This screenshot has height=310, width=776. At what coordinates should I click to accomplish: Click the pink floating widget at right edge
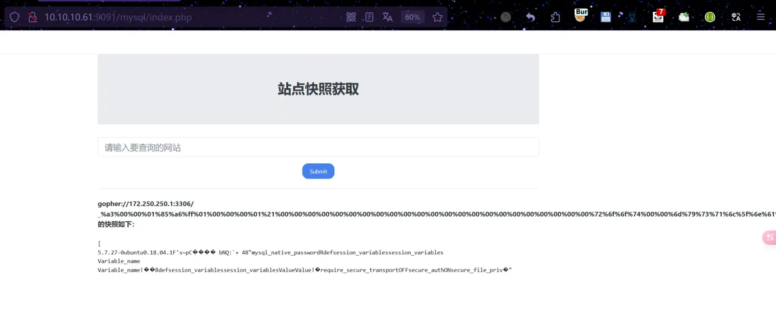tap(769, 238)
